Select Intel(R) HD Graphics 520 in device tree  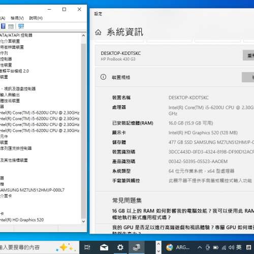point(22,220)
